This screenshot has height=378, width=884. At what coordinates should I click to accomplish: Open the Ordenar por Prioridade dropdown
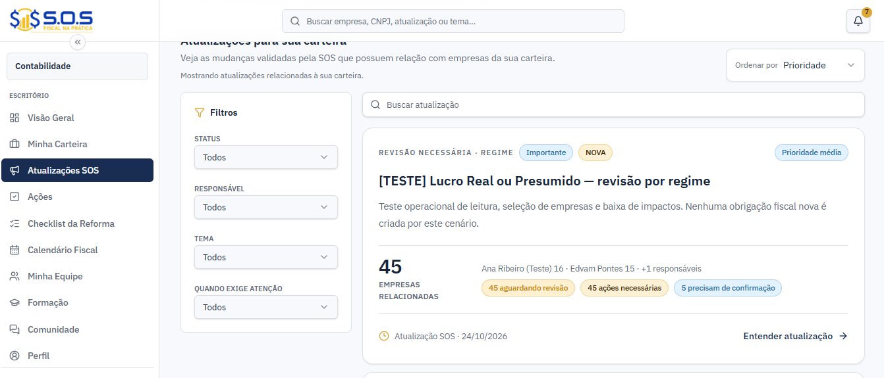796,65
